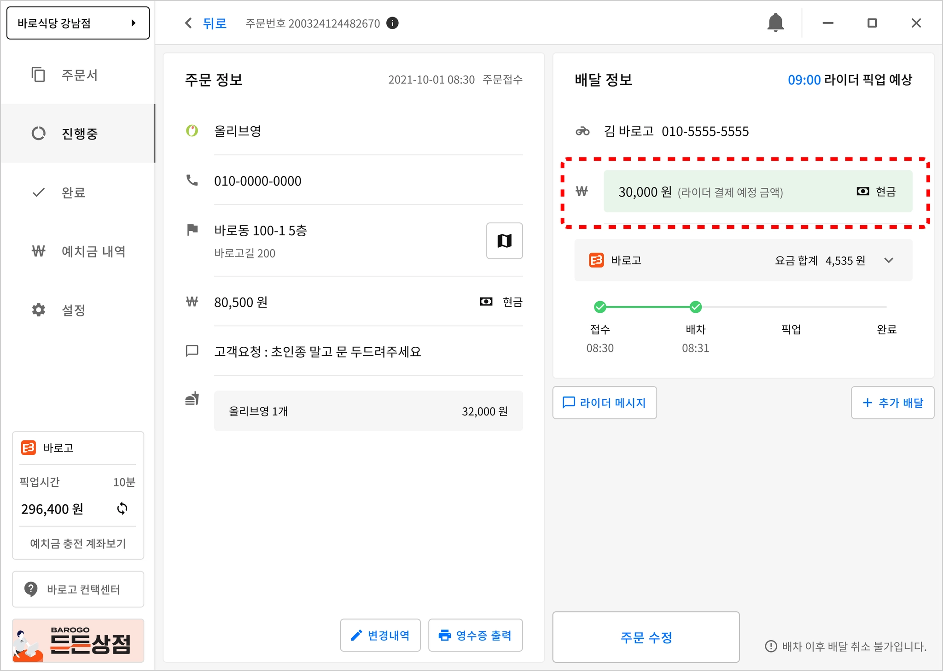943x671 pixels.
Task: Open the 완료 orders tab
Action: tap(74, 193)
